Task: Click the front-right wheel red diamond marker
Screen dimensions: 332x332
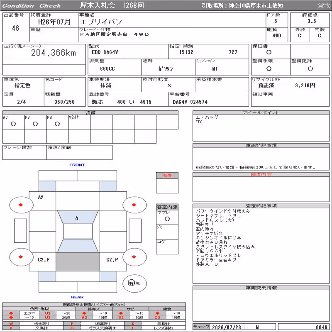Action: (134, 205)
